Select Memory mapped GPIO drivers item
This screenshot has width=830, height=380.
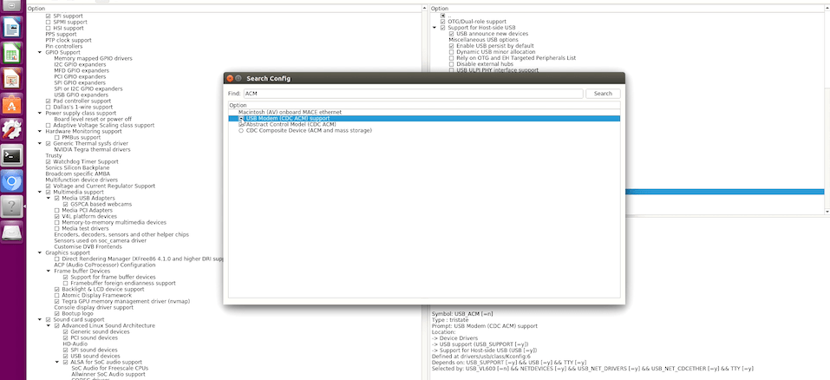click(93, 59)
